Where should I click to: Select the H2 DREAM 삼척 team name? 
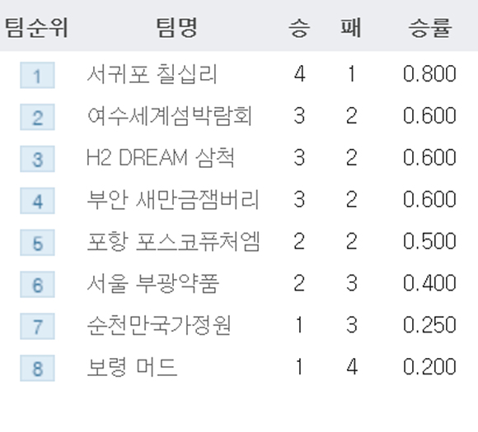coord(161,158)
